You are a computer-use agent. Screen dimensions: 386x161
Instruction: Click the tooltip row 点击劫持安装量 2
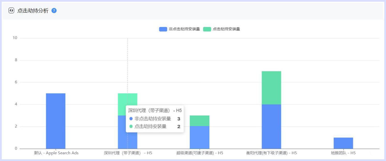[155, 127]
